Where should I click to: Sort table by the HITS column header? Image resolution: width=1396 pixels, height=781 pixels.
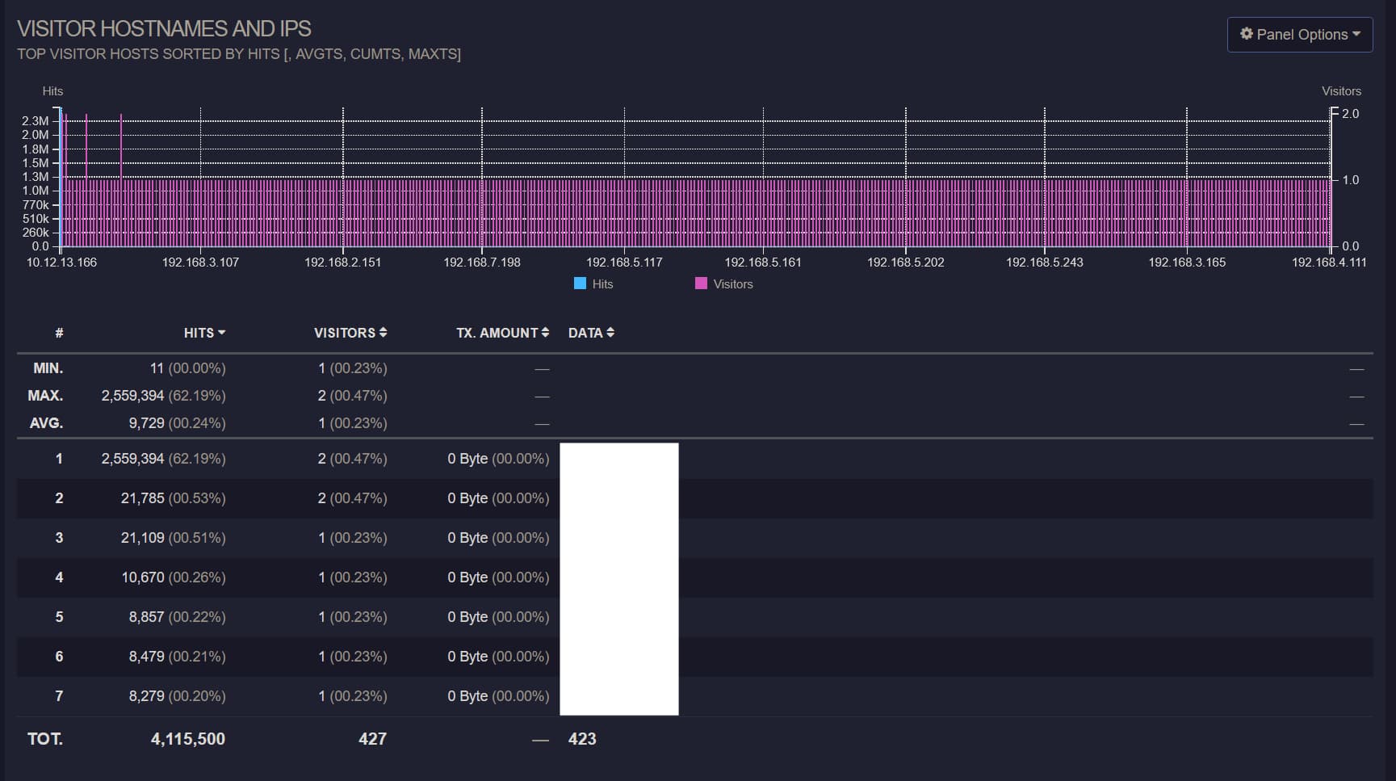pos(199,333)
